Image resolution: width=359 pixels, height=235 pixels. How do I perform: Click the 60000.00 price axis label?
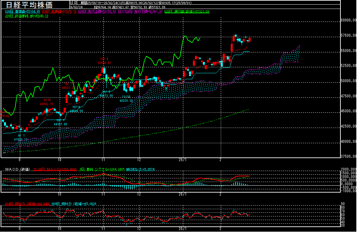tap(349, 20)
